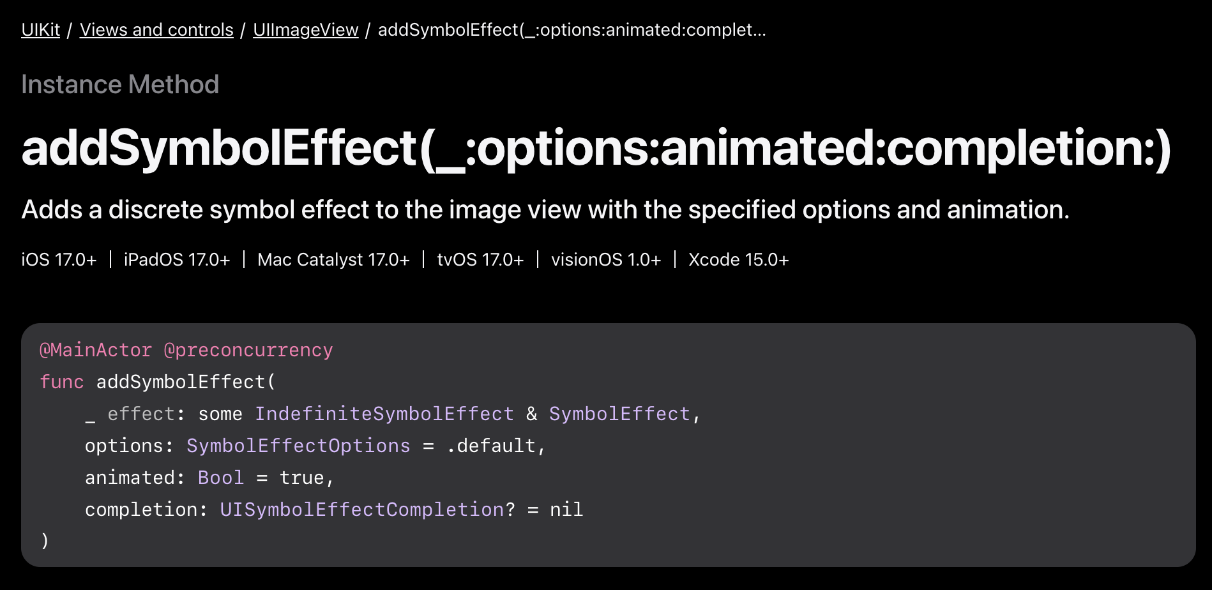Screen dimensions: 1212x590
Task: Click the truncated addSymbolEffect breadcrumb item
Action: [x=572, y=30]
